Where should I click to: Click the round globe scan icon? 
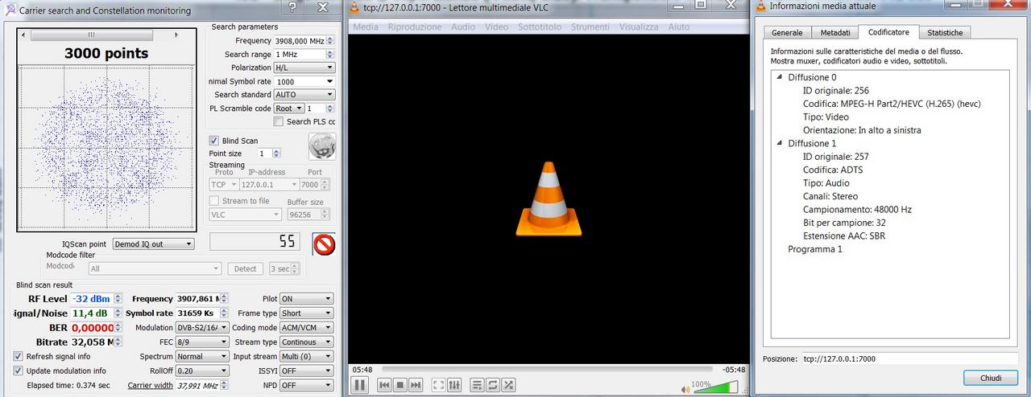tap(322, 146)
